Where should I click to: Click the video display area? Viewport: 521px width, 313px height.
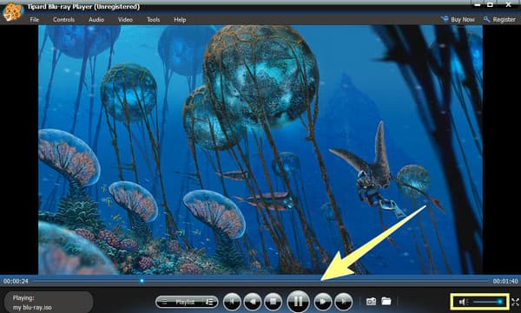(x=260, y=149)
